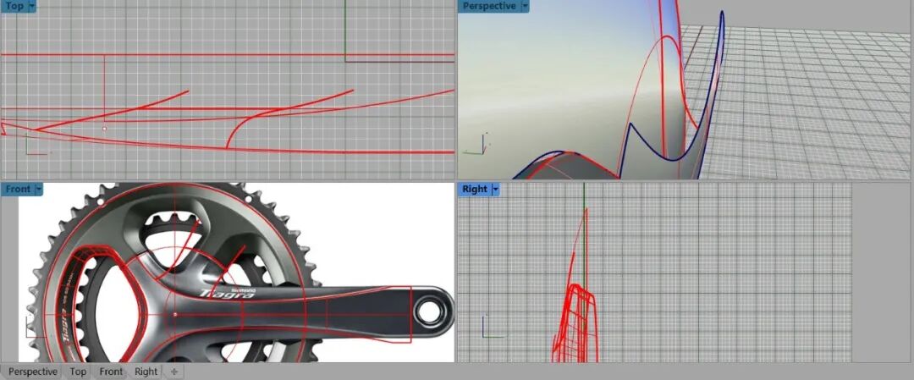This screenshot has width=914, height=380.
Task: Click the Tiagra crankset reference image
Action: 236,273
